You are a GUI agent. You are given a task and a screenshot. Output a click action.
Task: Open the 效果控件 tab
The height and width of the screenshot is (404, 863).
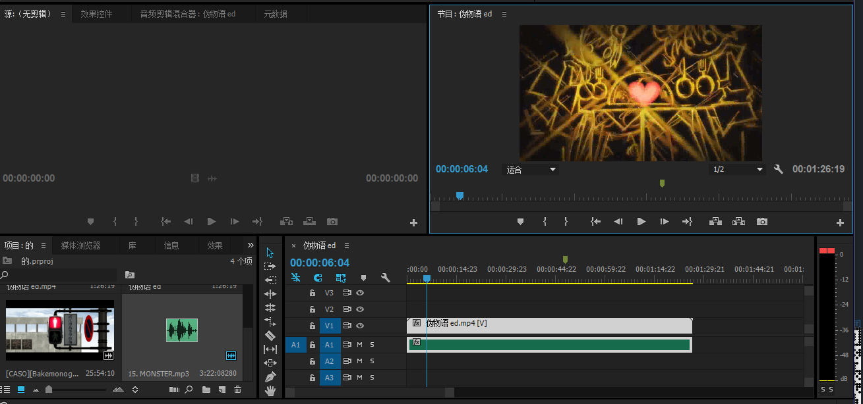96,14
